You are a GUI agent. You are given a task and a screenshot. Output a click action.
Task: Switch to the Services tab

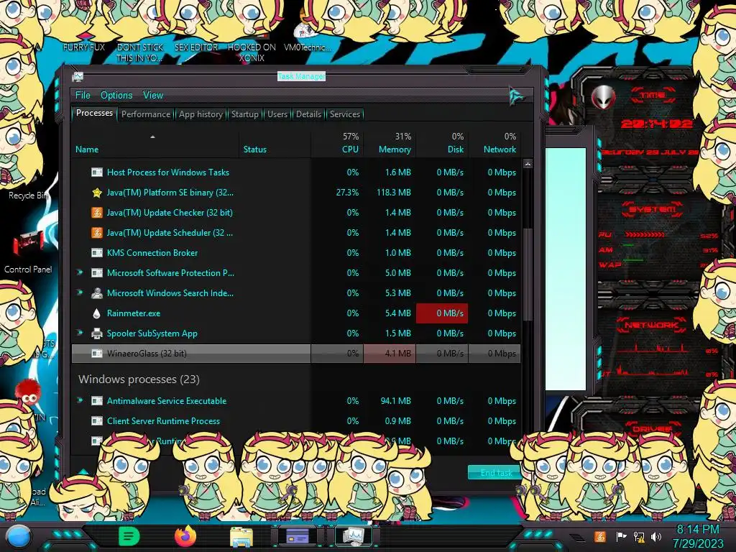(x=344, y=114)
